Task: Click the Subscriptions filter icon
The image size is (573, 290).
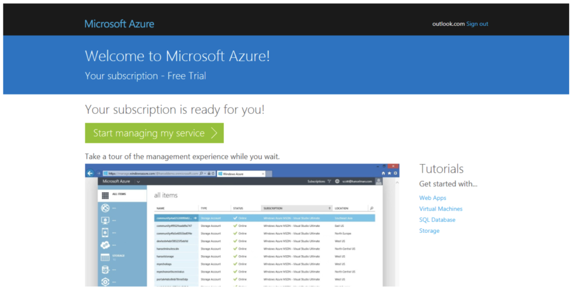Action: pyautogui.click(x=329, y=181)
